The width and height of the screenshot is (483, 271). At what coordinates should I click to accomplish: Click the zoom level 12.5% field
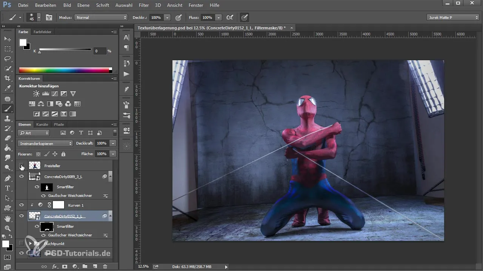click(x=143, y=266)
